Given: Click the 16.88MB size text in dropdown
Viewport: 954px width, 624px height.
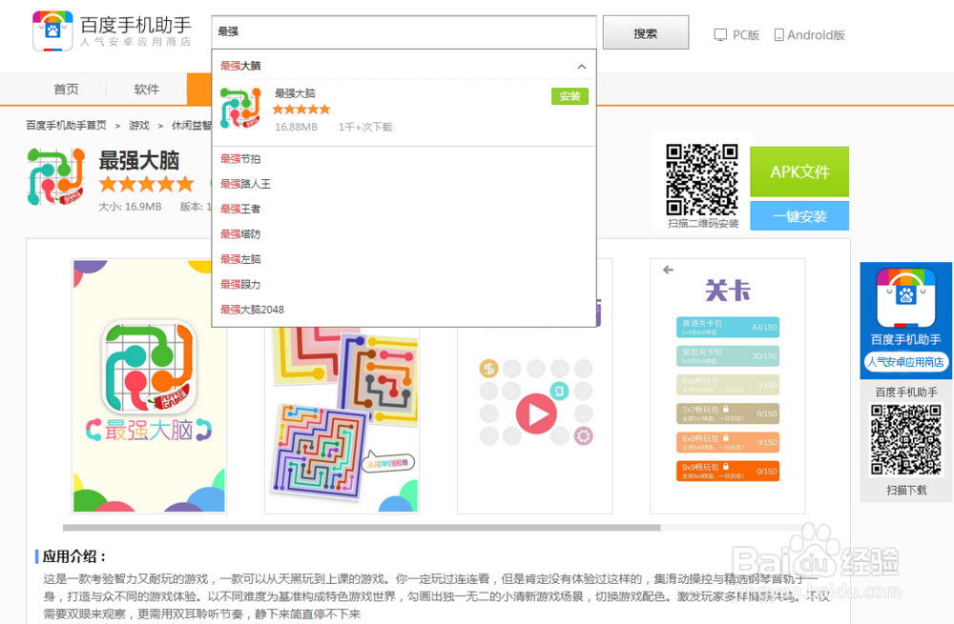Looking at the screenshot, I should pyautogui.click(x=297, y=127).
